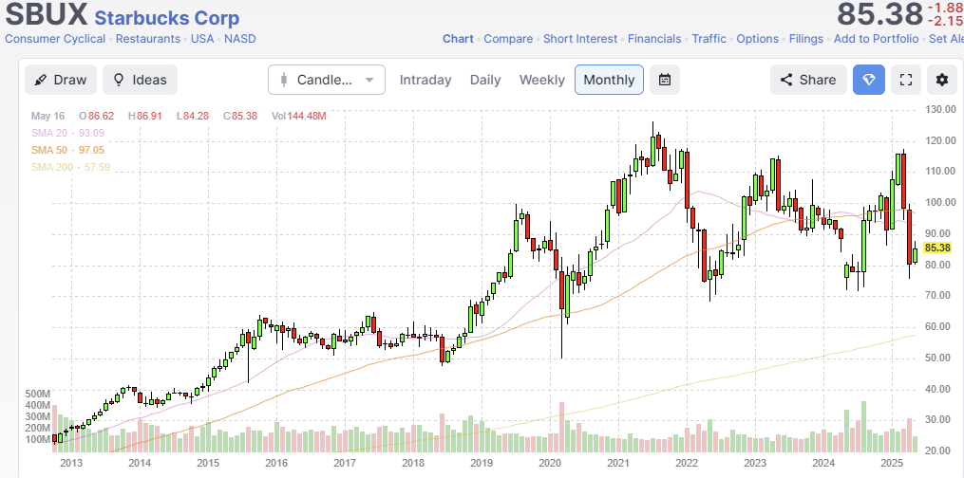
Task: Click the 2025 label on the time axis
Action: pyautogui.click(x=892, y=462)
